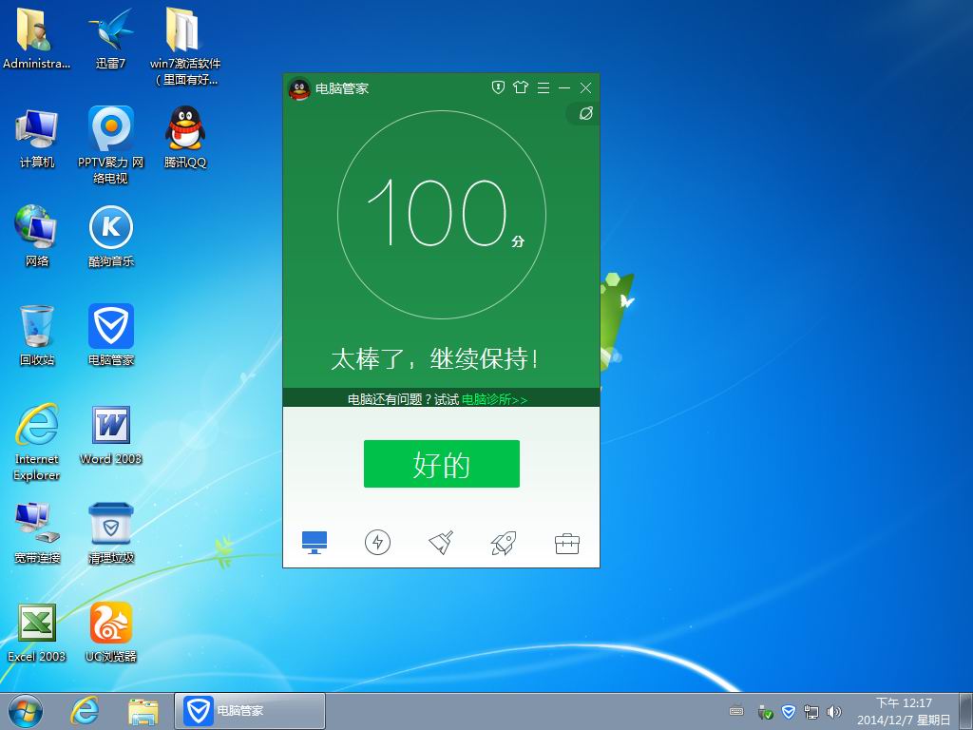This screenshot has width=973, height=730.
Task: Open the toolbox tab
Action: coord(567,543)
